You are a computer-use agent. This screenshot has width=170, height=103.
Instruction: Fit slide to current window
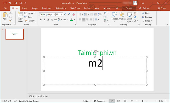(x=166, y=101)
